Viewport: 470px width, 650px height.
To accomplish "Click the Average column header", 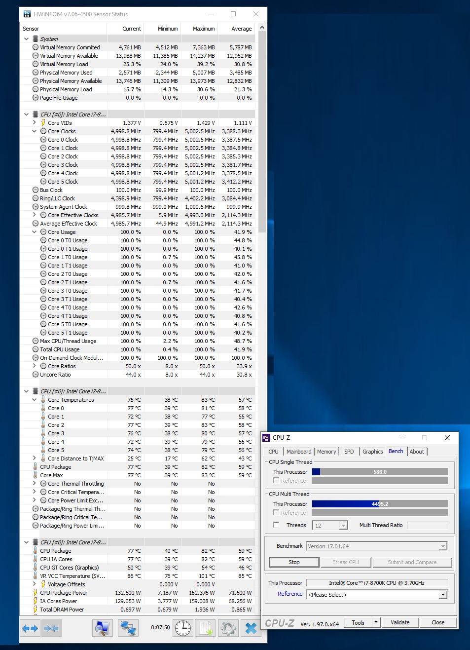I will (x=236, y=29).
